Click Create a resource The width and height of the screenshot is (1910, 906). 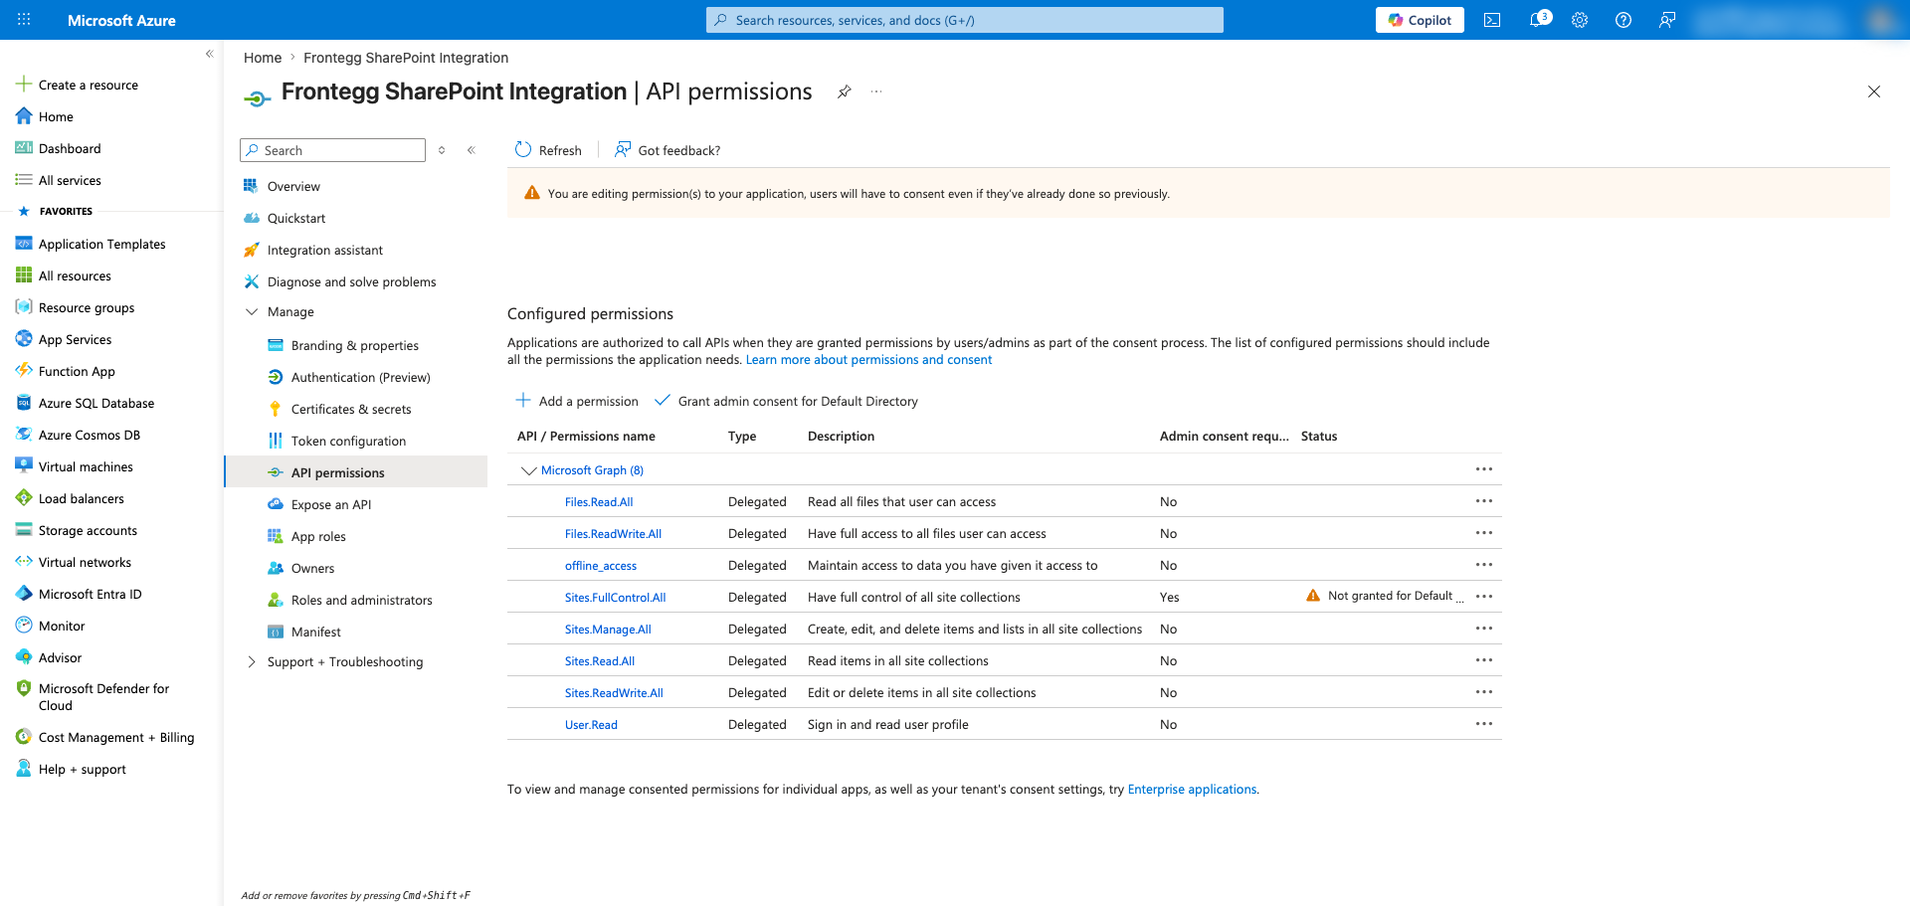[x=78, y=86]
